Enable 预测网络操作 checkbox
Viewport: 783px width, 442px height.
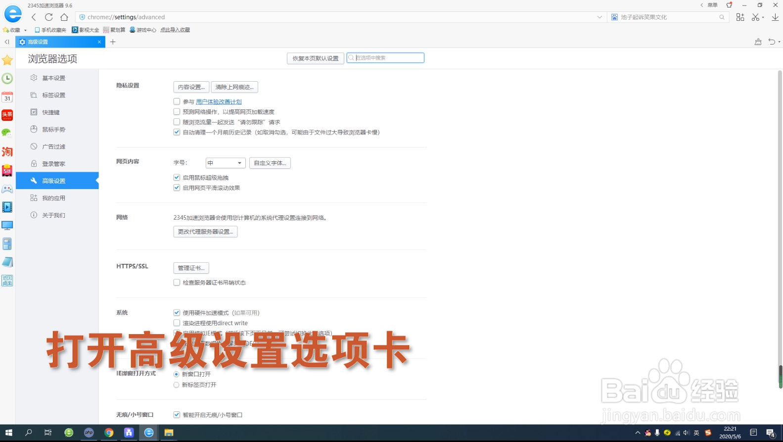click(x=177, y=112)
